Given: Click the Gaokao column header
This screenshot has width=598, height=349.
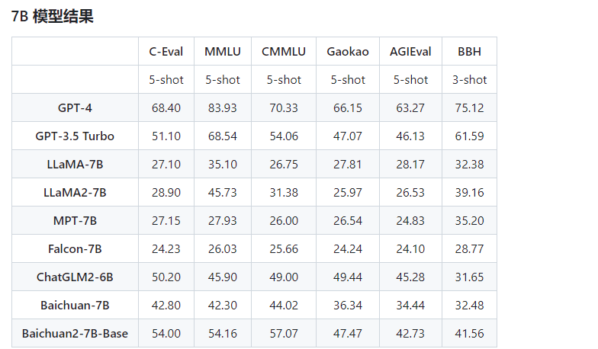Looking at the screenshot, I should pos(348,51).
